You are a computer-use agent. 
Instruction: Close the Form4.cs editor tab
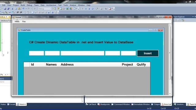pyautogui.click(x=9, y=17)
